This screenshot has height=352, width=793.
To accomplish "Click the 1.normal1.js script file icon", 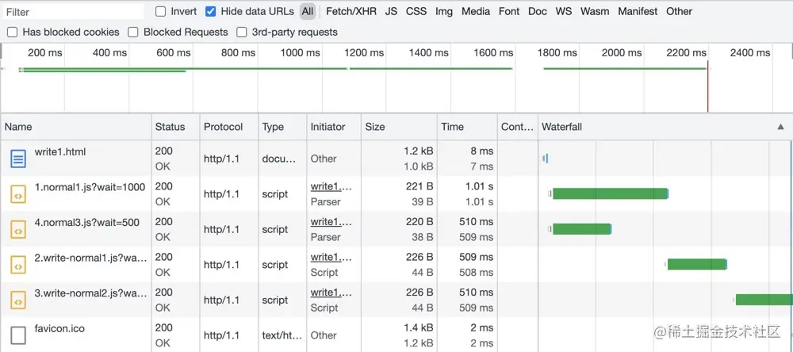I will [18, 194].
